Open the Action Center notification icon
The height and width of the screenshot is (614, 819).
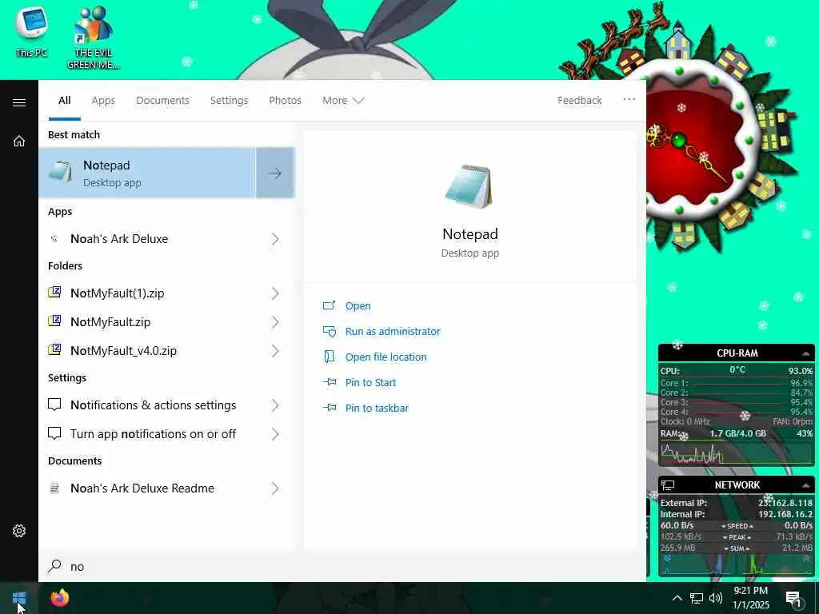coord(794,598)
